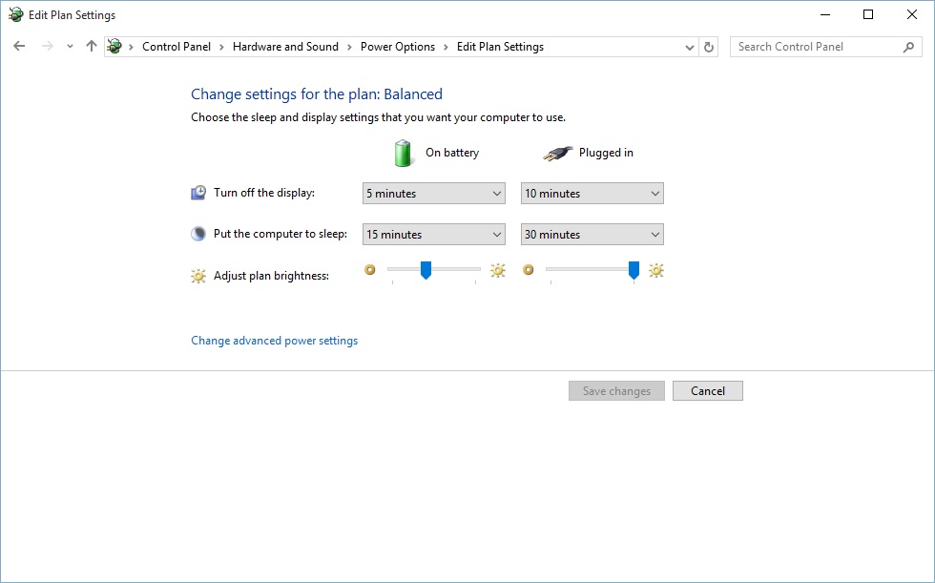Image resolution: width=935 pixels, height=583 pixels.
Task: Click the Forward navigation arrow
Action: point(47,46)
